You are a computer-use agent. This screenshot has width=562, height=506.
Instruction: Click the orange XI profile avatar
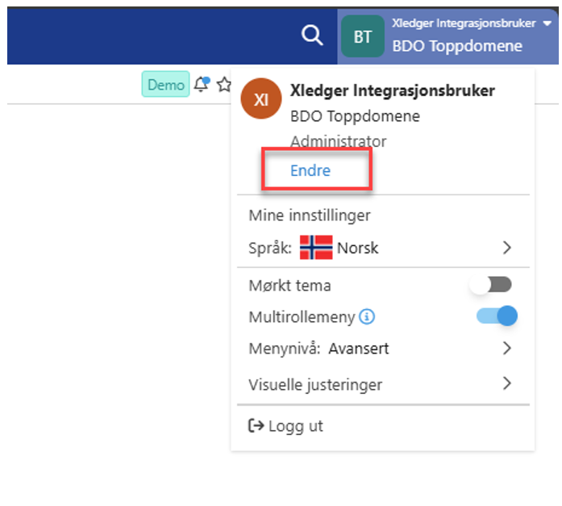click(x=261, y=98)
